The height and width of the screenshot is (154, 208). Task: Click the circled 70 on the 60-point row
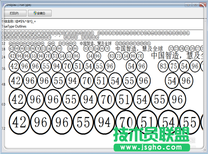tap(106, 99)
